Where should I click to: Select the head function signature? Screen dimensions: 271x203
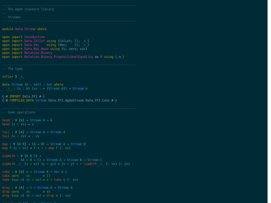click(26, 120)
